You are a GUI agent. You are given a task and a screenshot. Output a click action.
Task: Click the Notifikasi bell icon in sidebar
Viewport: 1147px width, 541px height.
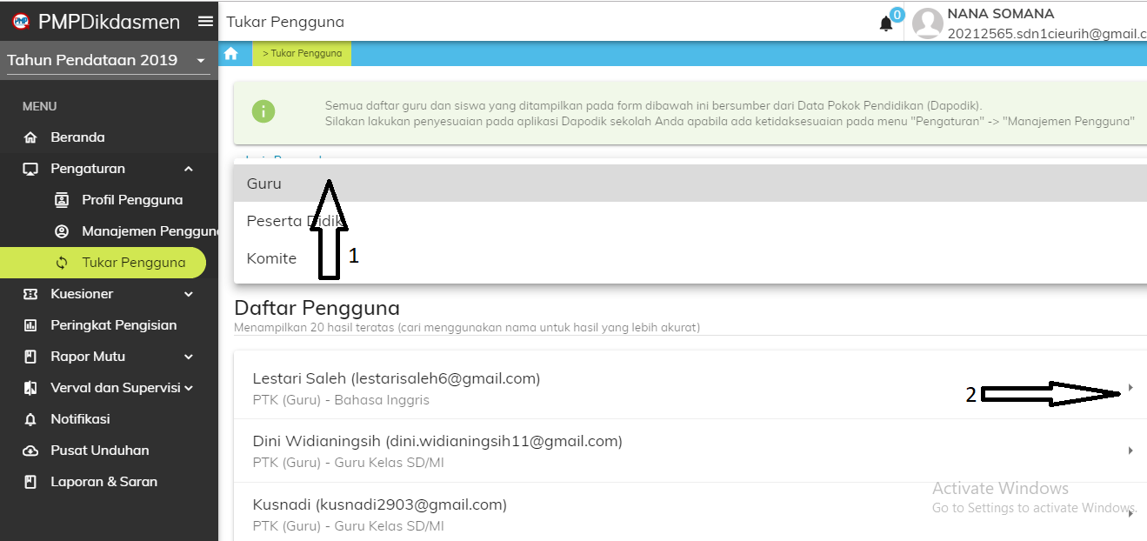click(30, 419)
